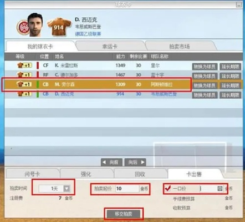Click 延长期限 in highlighted CB 1309 row
Viewport: 245px width, 222px height.
[231, 85]
